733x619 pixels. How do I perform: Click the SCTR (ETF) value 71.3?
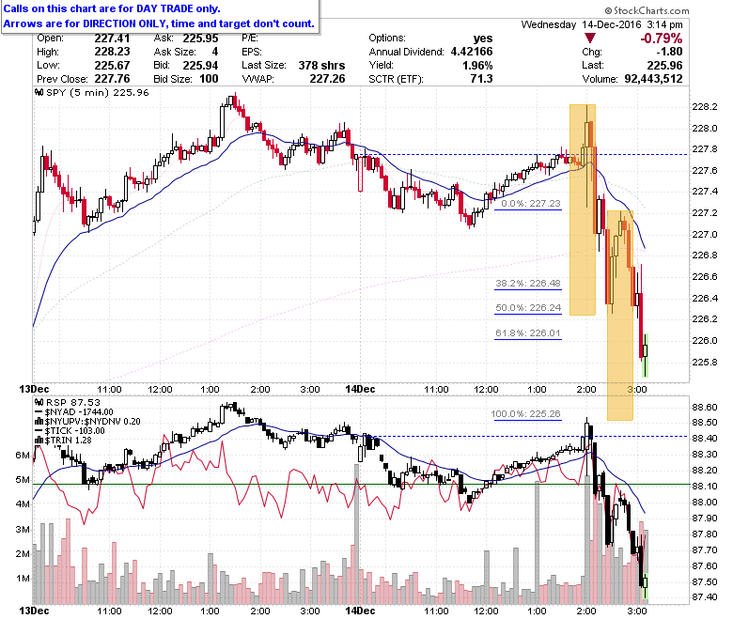481,79
